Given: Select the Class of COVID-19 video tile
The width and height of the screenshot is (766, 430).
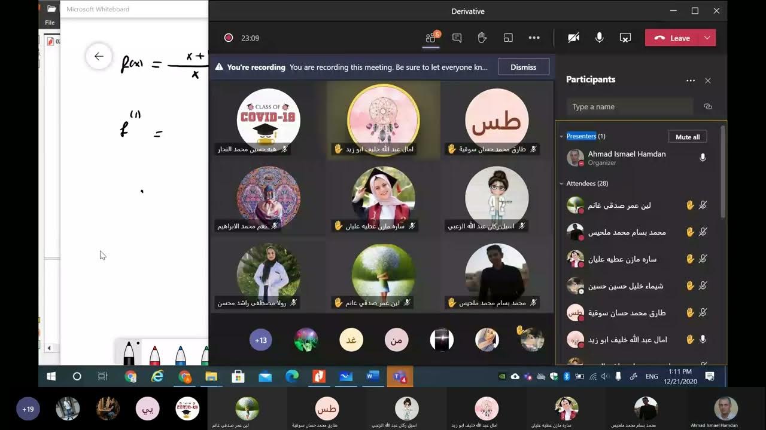Looking at the screenshot, I should 268,120.
